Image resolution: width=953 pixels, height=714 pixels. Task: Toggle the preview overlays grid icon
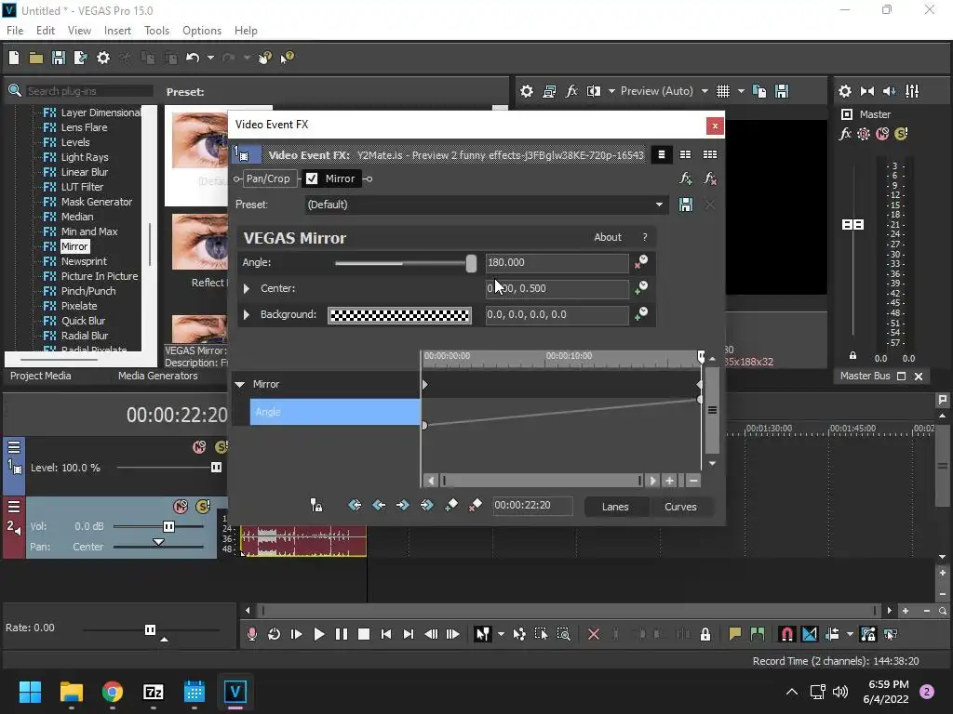pos(722,91)
